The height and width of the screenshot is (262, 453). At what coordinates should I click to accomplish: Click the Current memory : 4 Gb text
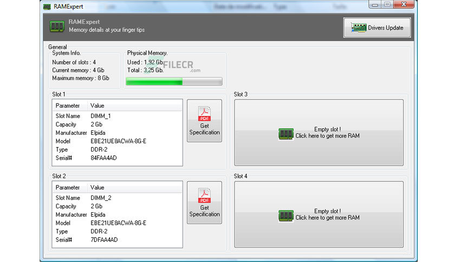[78, 70]
